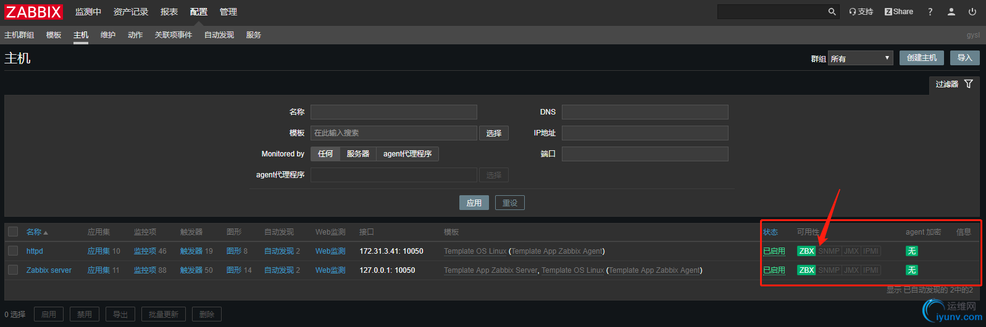Viewport: 986px width, 327px height.
Task: Open the user profile icon
Action: click(x=951, y=12)
